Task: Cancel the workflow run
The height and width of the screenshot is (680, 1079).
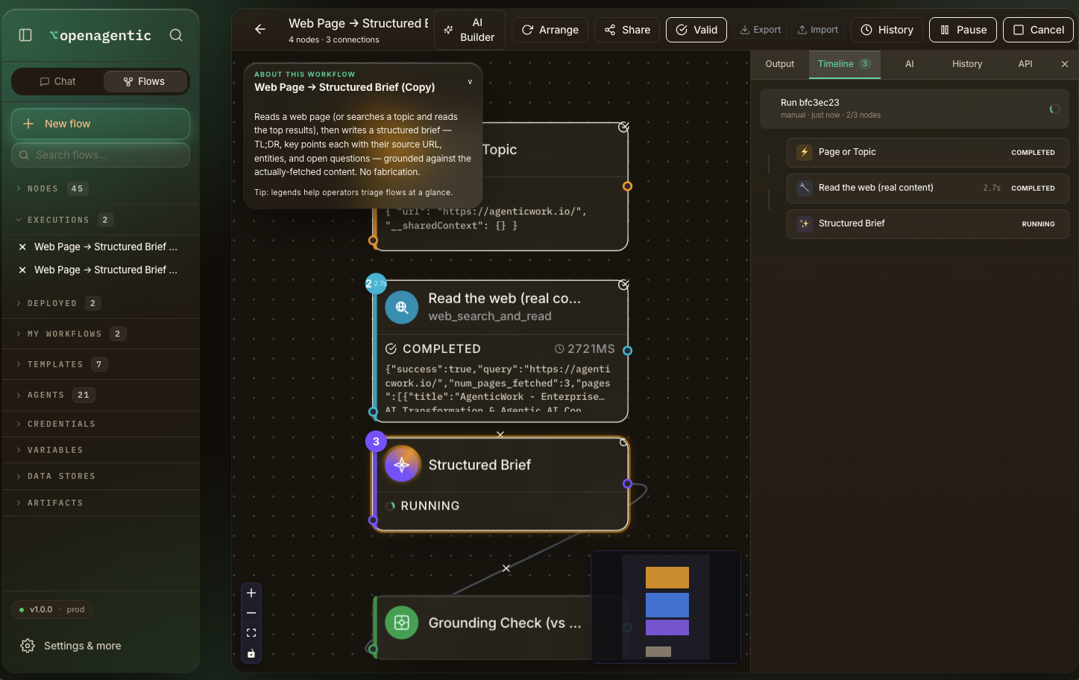Action: click(x=1038, y=30)
